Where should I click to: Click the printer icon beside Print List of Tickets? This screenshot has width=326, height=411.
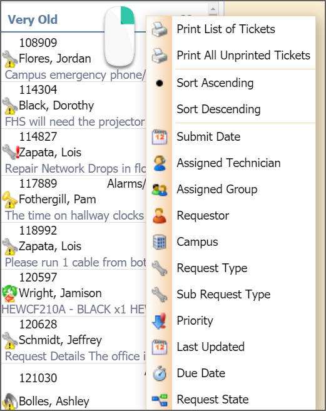(159, 29)
